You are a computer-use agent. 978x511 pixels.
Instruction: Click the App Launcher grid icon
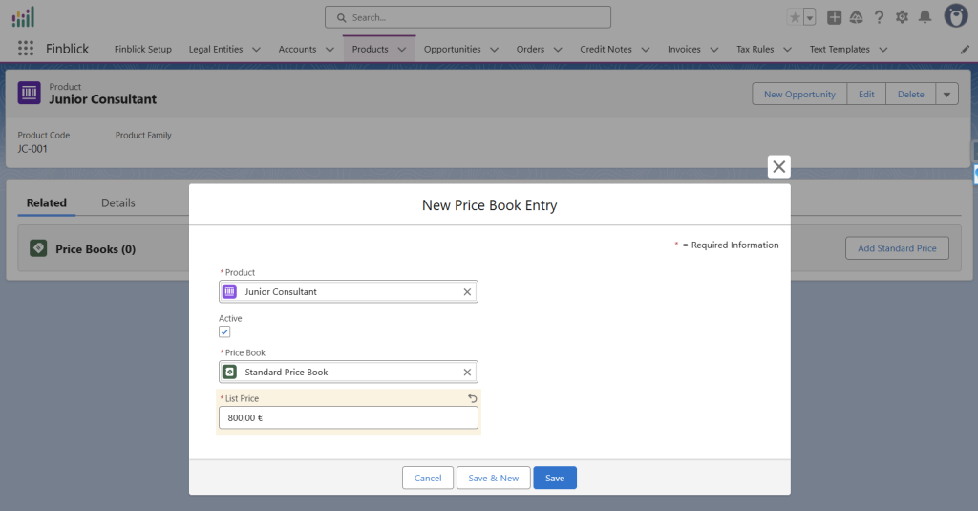click(x=26, y=49)
